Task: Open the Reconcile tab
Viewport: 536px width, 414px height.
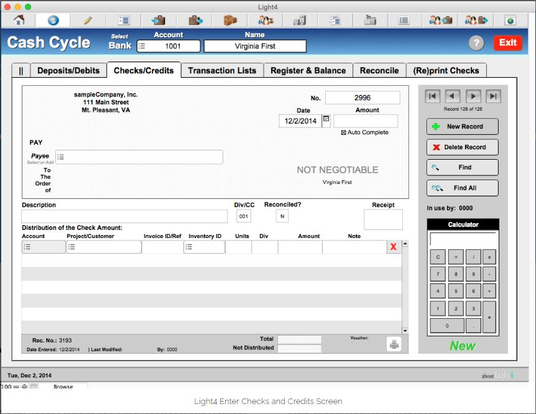Action: [x=379, y=70]
